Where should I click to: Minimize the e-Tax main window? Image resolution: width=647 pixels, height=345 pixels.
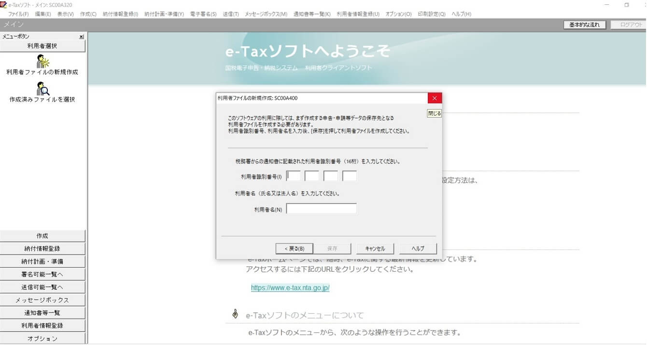tap(606, 4)
